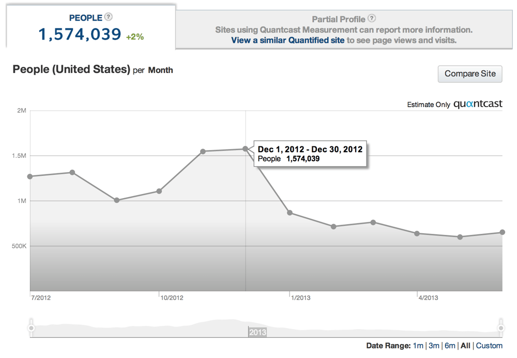Set date range to 1m

point(418,346)
